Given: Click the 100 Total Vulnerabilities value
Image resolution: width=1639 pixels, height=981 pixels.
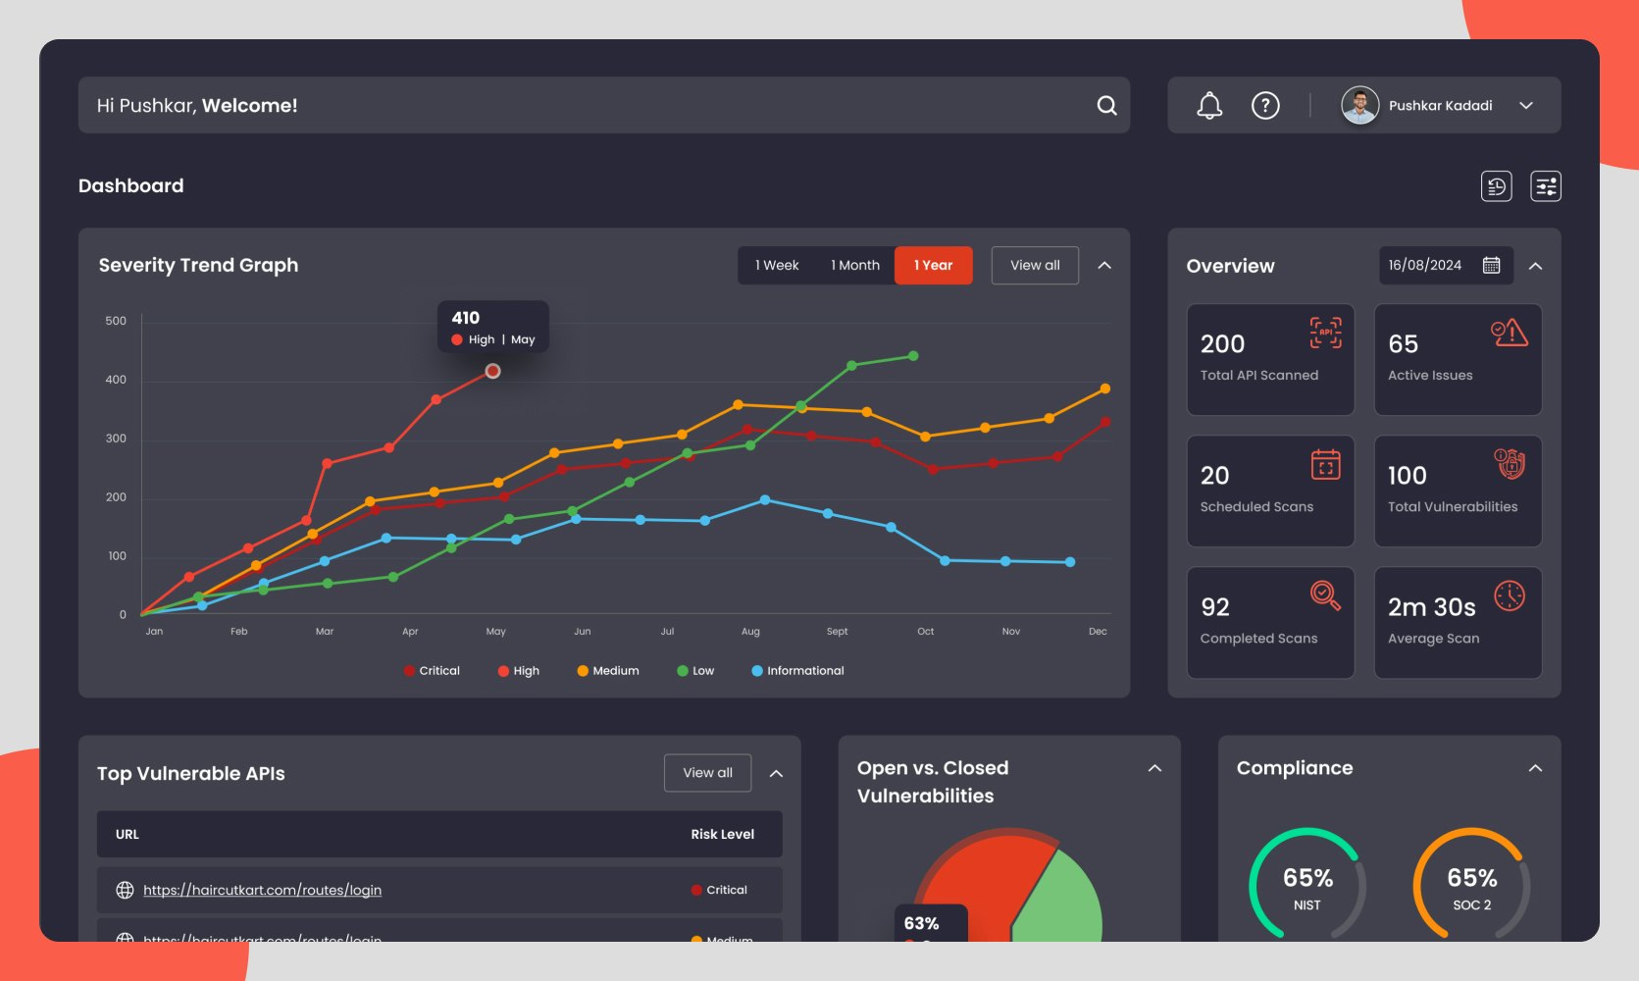Looking at the screenshot, I should (x=1407, y=476).
